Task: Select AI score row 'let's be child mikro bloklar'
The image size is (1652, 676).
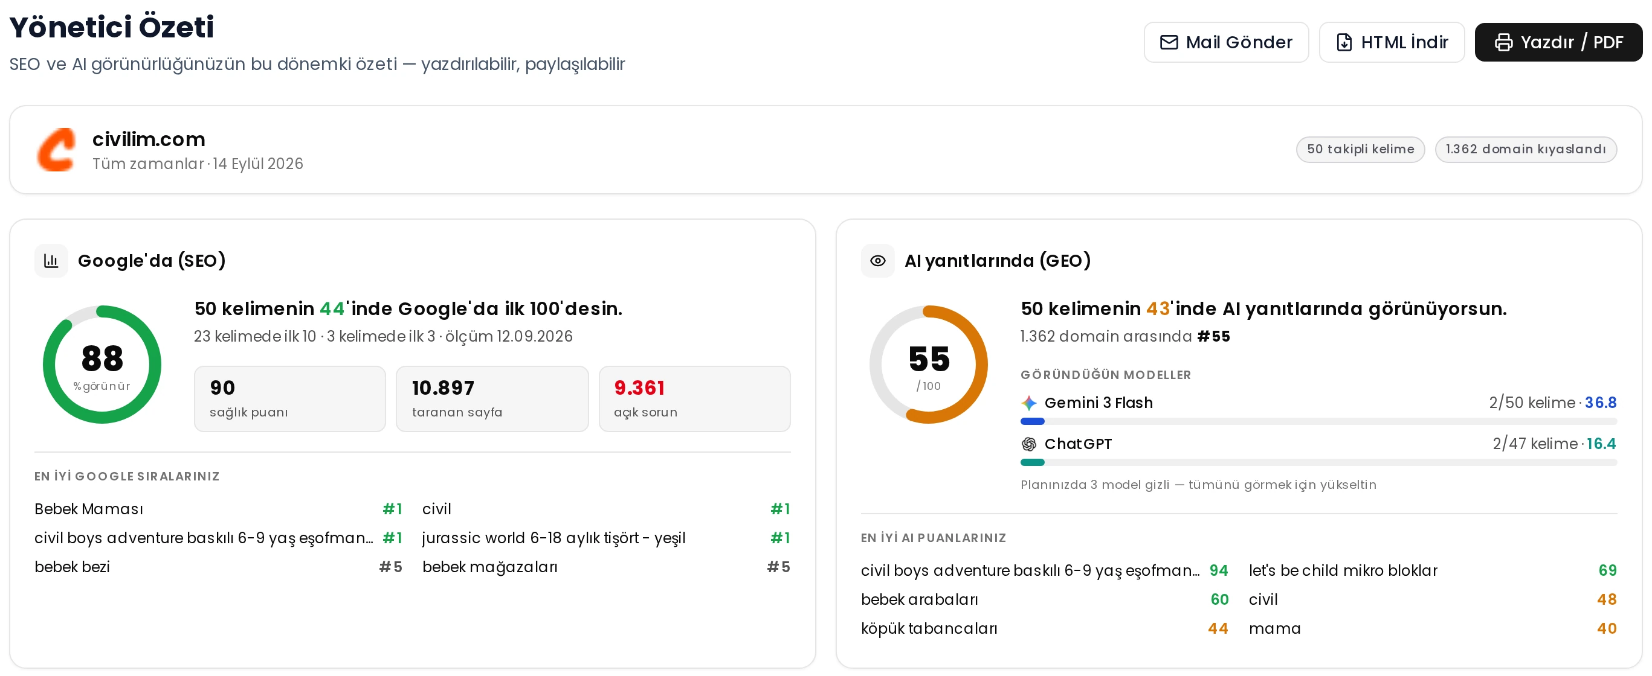Action: click(x=1433, y=571)
